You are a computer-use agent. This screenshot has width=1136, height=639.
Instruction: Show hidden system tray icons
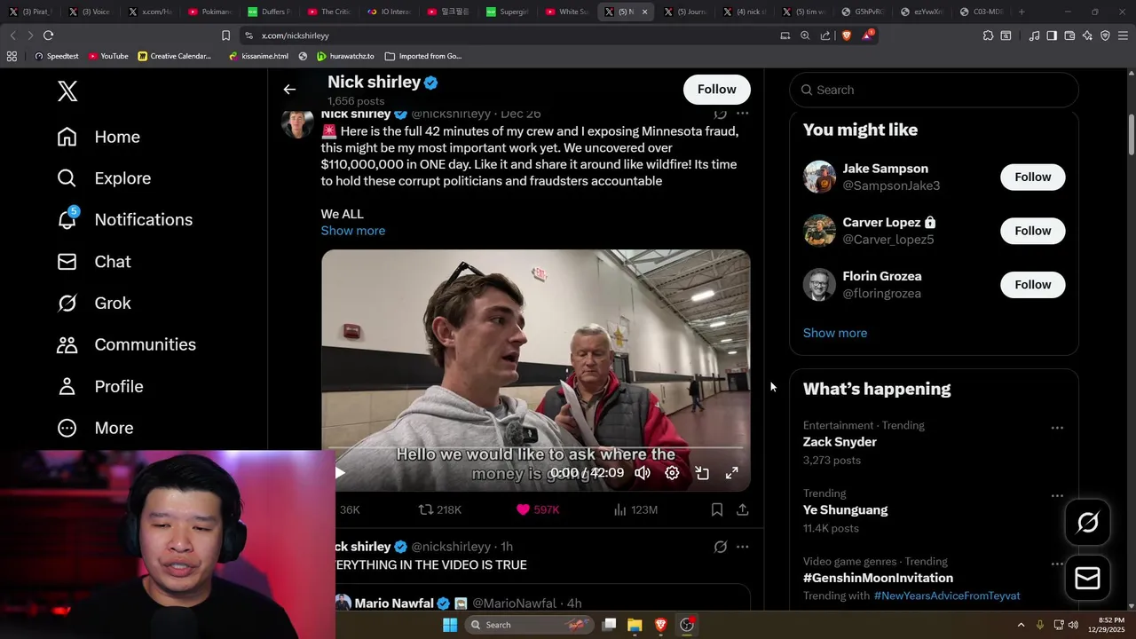tap(1021, 625)
